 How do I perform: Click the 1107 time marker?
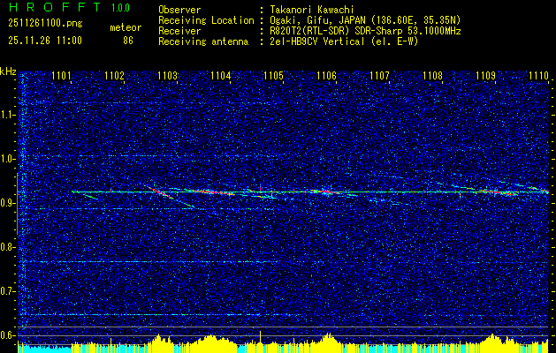(379, 75)
